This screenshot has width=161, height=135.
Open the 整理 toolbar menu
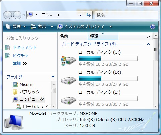[16, 27]
